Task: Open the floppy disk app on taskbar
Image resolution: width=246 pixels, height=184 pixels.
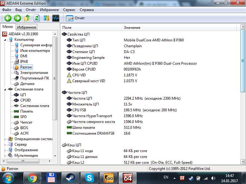Action: pos(51,178)
